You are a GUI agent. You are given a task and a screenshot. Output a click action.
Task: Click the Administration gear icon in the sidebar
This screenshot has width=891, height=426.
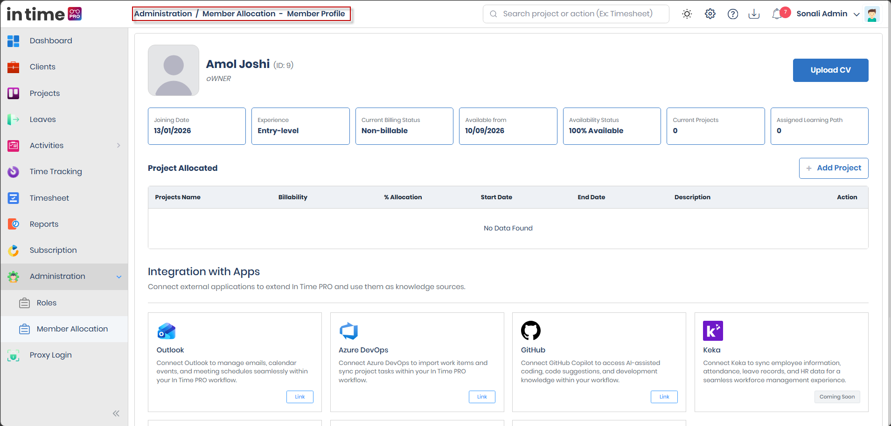click(x=14, y=277)
